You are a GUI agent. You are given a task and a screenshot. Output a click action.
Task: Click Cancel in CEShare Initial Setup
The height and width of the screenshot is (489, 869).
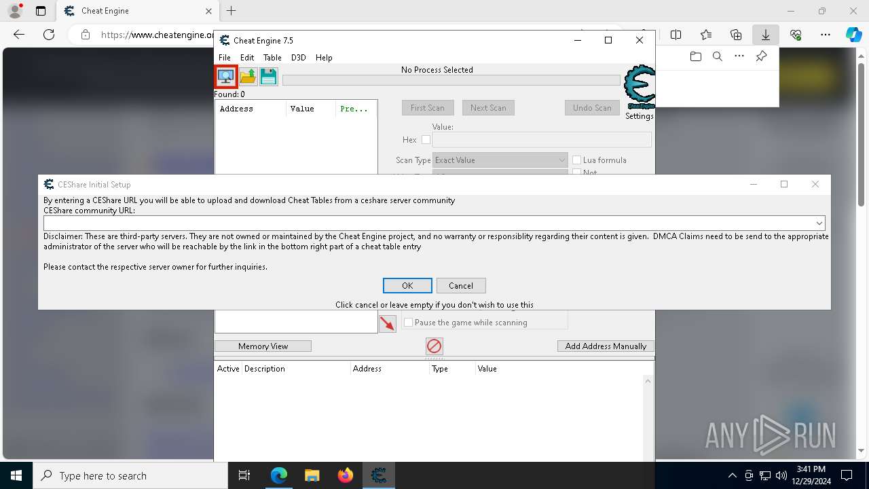point(461,286)
